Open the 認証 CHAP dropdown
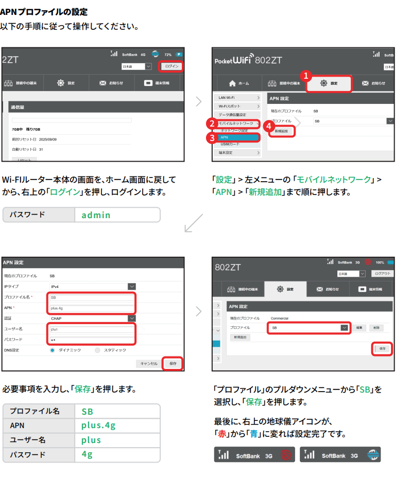This screenshot has width=410, height=496. click(92, 318)
